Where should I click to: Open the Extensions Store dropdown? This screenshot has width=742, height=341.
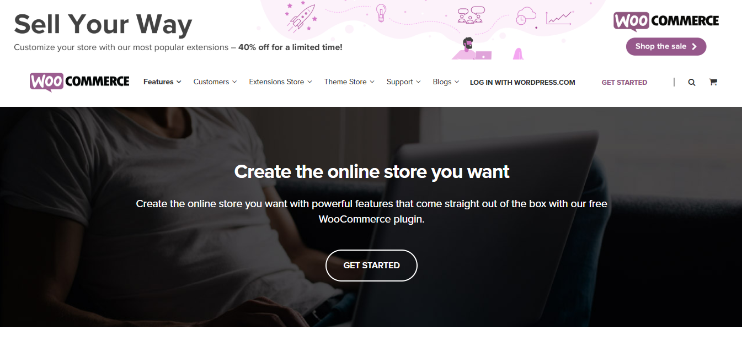tap(280, 82)
